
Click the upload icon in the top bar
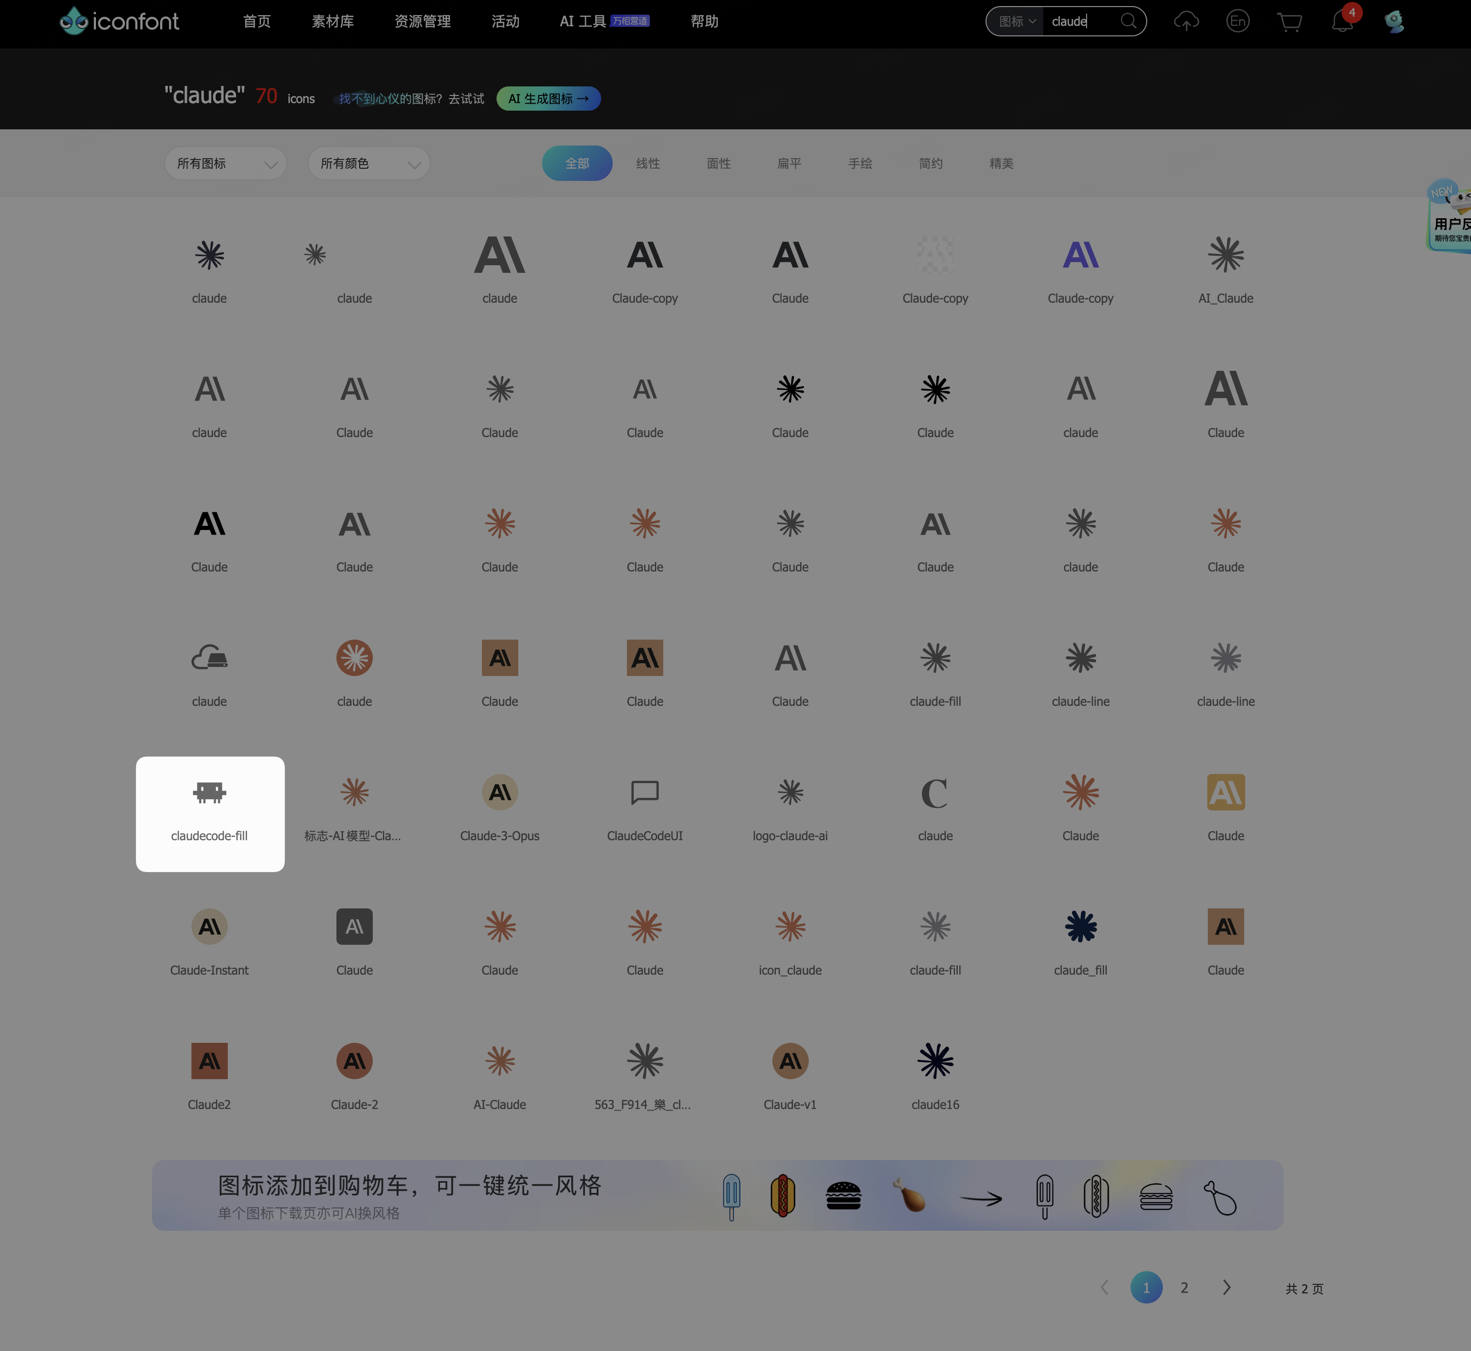[1186, 22]
